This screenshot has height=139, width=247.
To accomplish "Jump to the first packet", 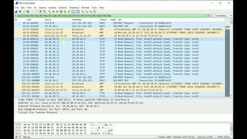I will click(65, 12).
